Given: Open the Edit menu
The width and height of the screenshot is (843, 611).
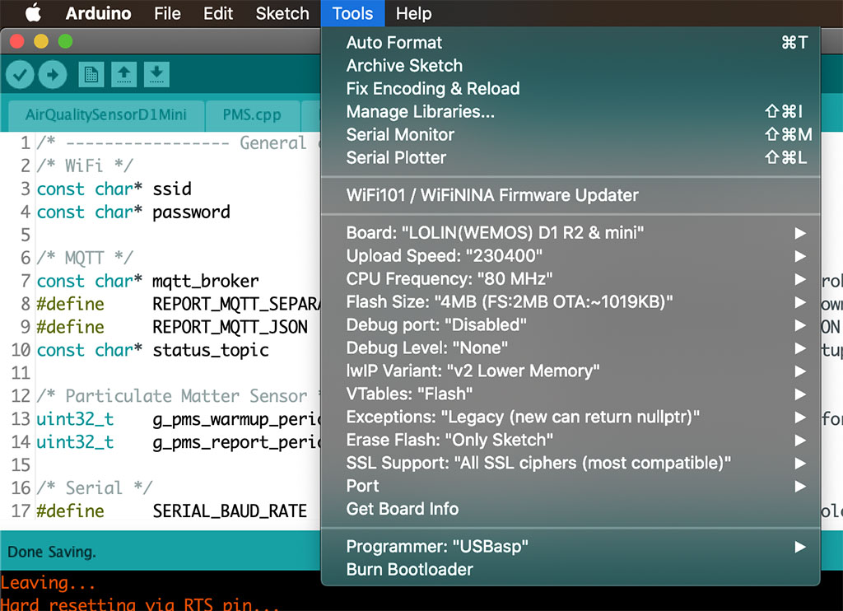Looking at the screenshot, I should pyautogui.click(x=217, y=13).
